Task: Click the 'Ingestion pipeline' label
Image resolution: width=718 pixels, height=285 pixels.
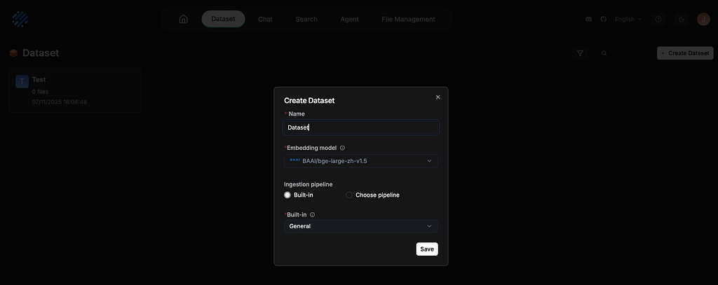Action: click(x=309, y=184)
